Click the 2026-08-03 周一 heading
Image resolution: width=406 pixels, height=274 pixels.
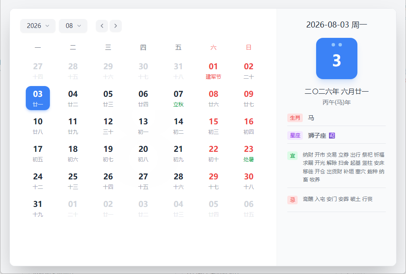point(337,25)
